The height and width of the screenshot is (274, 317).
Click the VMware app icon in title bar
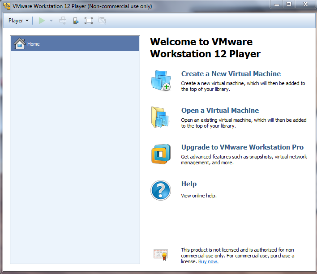coord(7,6)
